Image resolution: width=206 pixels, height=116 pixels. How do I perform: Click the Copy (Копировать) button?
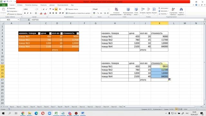[12, 11]
